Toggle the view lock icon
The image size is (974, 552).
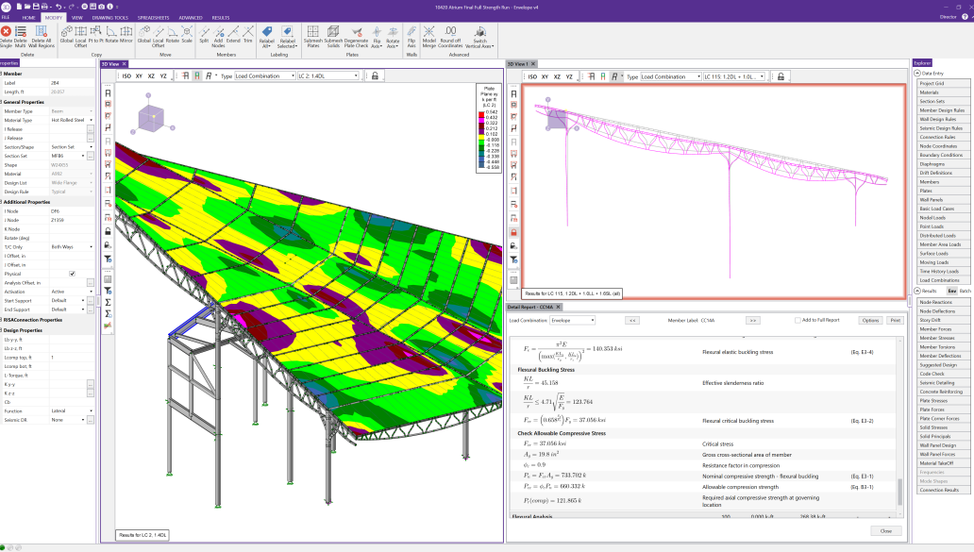click(375, 75)
